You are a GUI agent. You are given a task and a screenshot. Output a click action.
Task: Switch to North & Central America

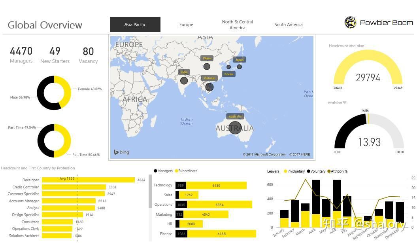(237, 25)
